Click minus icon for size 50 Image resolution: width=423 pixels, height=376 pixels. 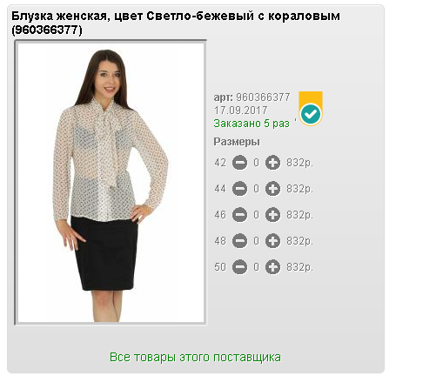239,267
